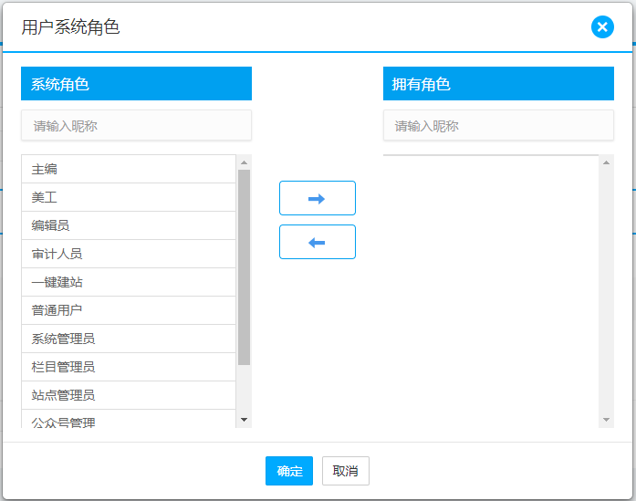Click owned roles list scroll-down arrow
636x501 pixels.
[607, 420]
